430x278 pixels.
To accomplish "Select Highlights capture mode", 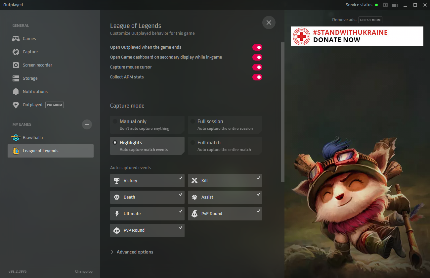I will pos(147,146).
